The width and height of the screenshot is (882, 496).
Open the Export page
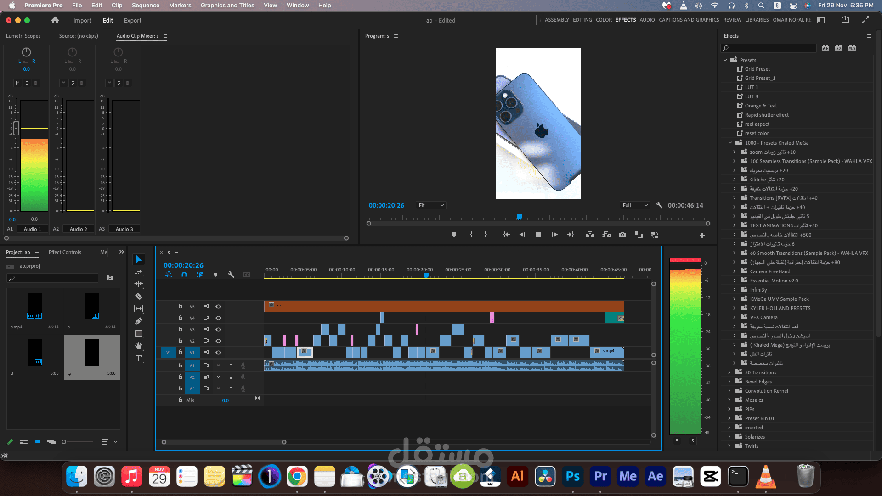132,20
